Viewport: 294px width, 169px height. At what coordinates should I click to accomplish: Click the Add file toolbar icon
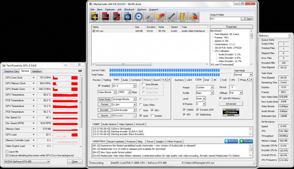(94, 17)
